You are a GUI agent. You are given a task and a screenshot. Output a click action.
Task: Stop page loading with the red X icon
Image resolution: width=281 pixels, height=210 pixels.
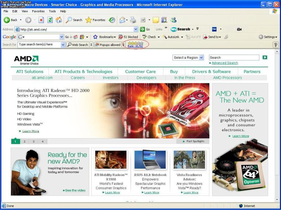[41, 20]
